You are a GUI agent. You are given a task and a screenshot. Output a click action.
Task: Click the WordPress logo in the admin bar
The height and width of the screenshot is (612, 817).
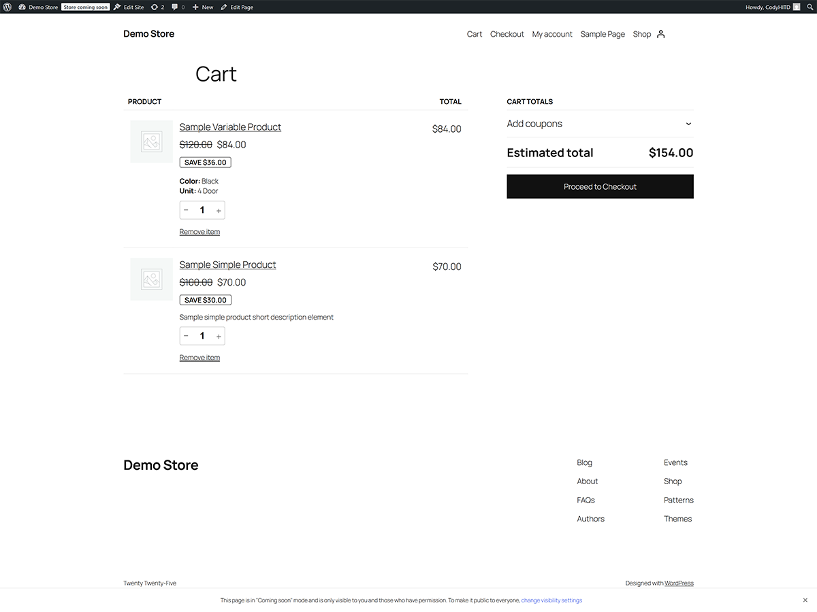pos(7,7)
